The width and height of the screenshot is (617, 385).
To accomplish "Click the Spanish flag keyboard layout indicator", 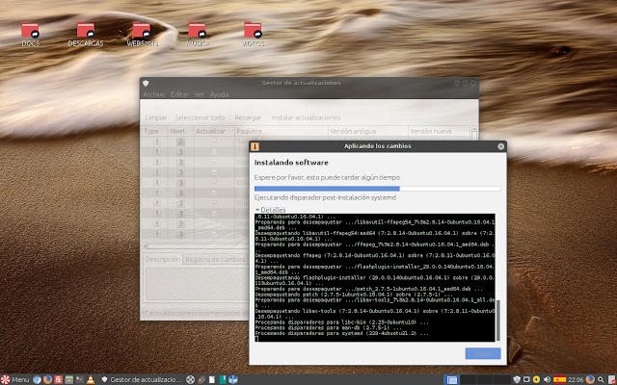I will point(559,379).
